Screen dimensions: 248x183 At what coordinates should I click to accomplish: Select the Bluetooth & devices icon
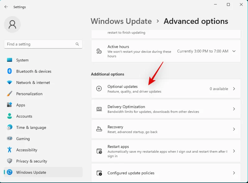click(10, 71)
